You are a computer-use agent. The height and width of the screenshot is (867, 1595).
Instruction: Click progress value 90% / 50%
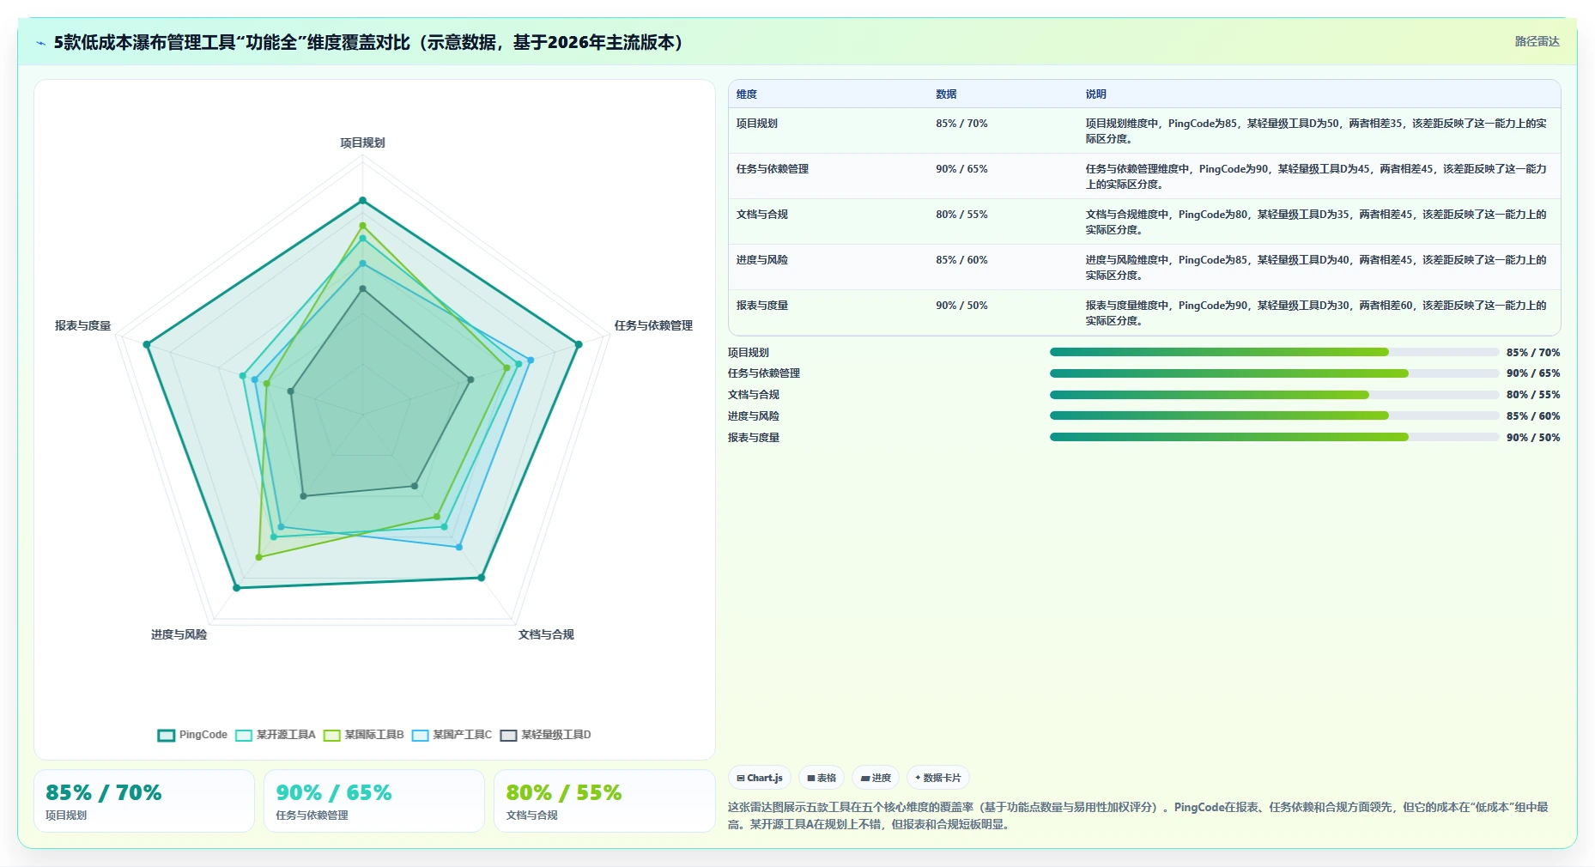pos(1533,437)
